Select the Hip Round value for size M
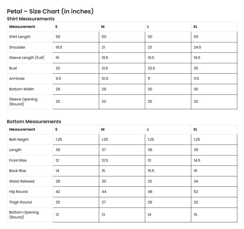244x229 pixels. [104, 192]
